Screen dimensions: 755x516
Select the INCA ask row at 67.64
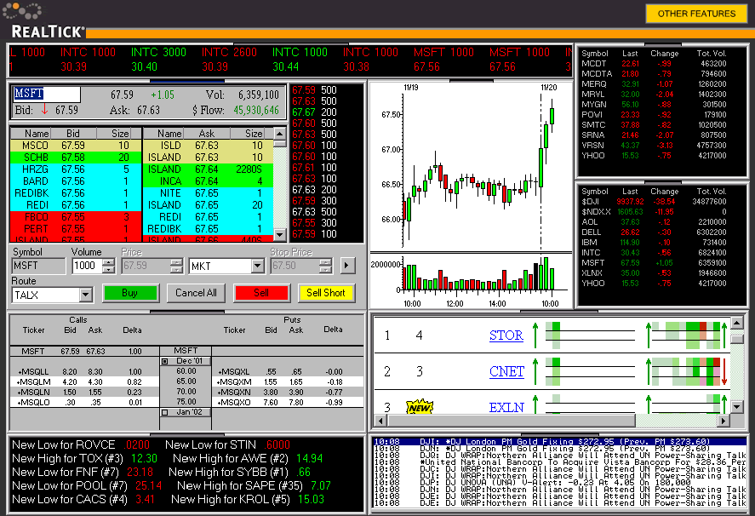(x=209, y=181)
